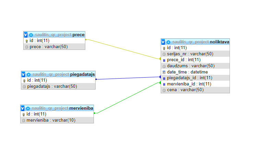Click the gear icon on the piegadatajs table

28,75
